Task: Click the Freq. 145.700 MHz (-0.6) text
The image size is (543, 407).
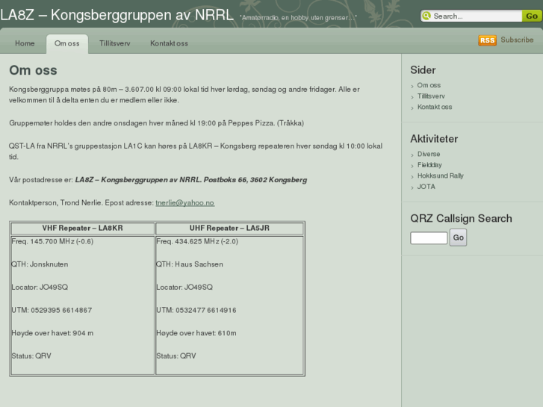Action: click(52, 241)
